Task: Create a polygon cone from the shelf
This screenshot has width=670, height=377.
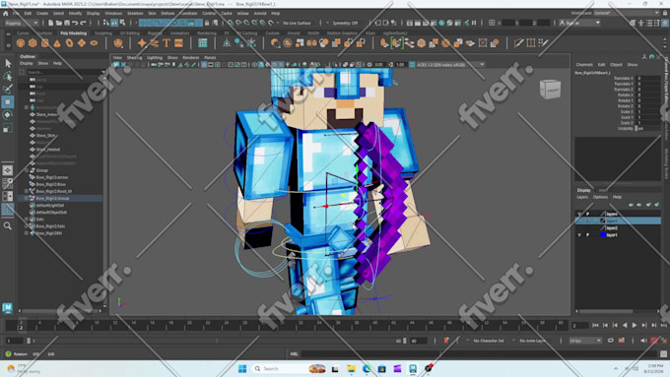Action: point(57,42)
